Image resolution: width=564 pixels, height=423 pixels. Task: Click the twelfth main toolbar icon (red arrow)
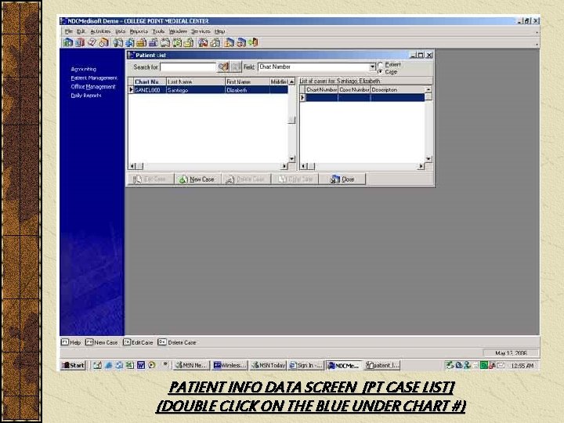tap(203, 42)
